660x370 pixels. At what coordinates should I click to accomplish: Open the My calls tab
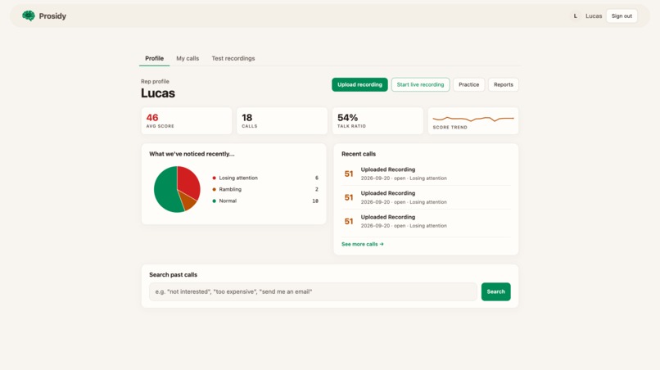(188, 58)
